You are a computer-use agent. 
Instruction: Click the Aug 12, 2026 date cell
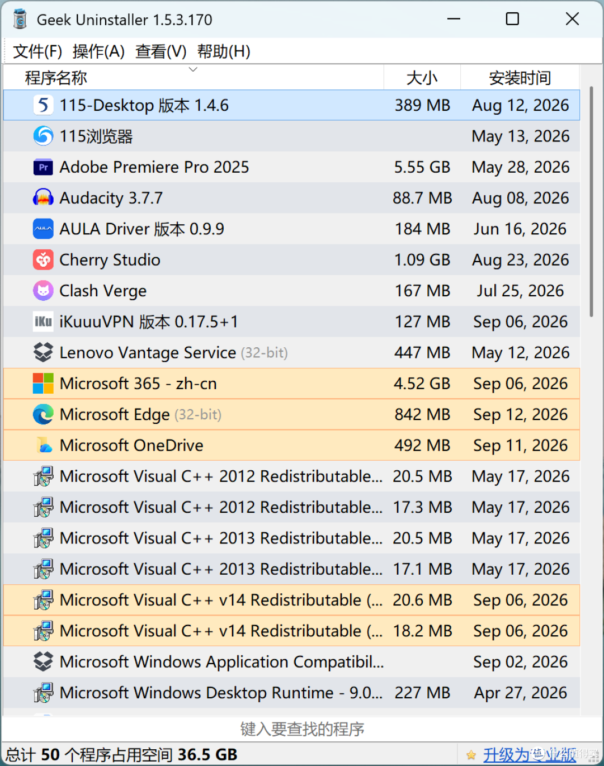520,105
